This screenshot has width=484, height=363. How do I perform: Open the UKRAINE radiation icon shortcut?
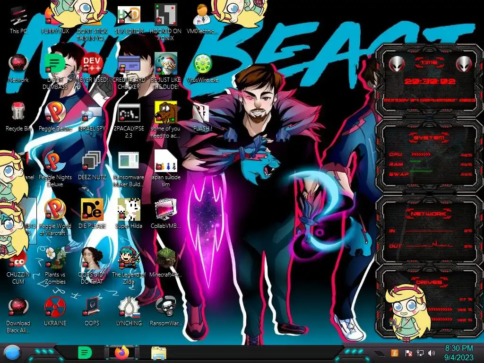(x=55, y=312)
